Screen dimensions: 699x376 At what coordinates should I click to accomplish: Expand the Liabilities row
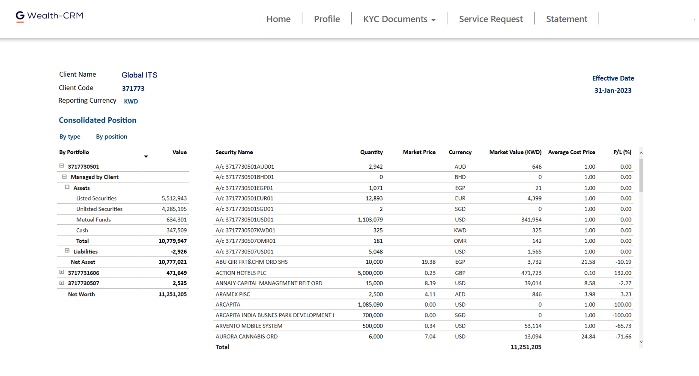67,251
